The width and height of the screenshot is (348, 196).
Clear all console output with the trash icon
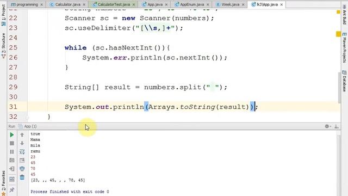coord(22,177)
